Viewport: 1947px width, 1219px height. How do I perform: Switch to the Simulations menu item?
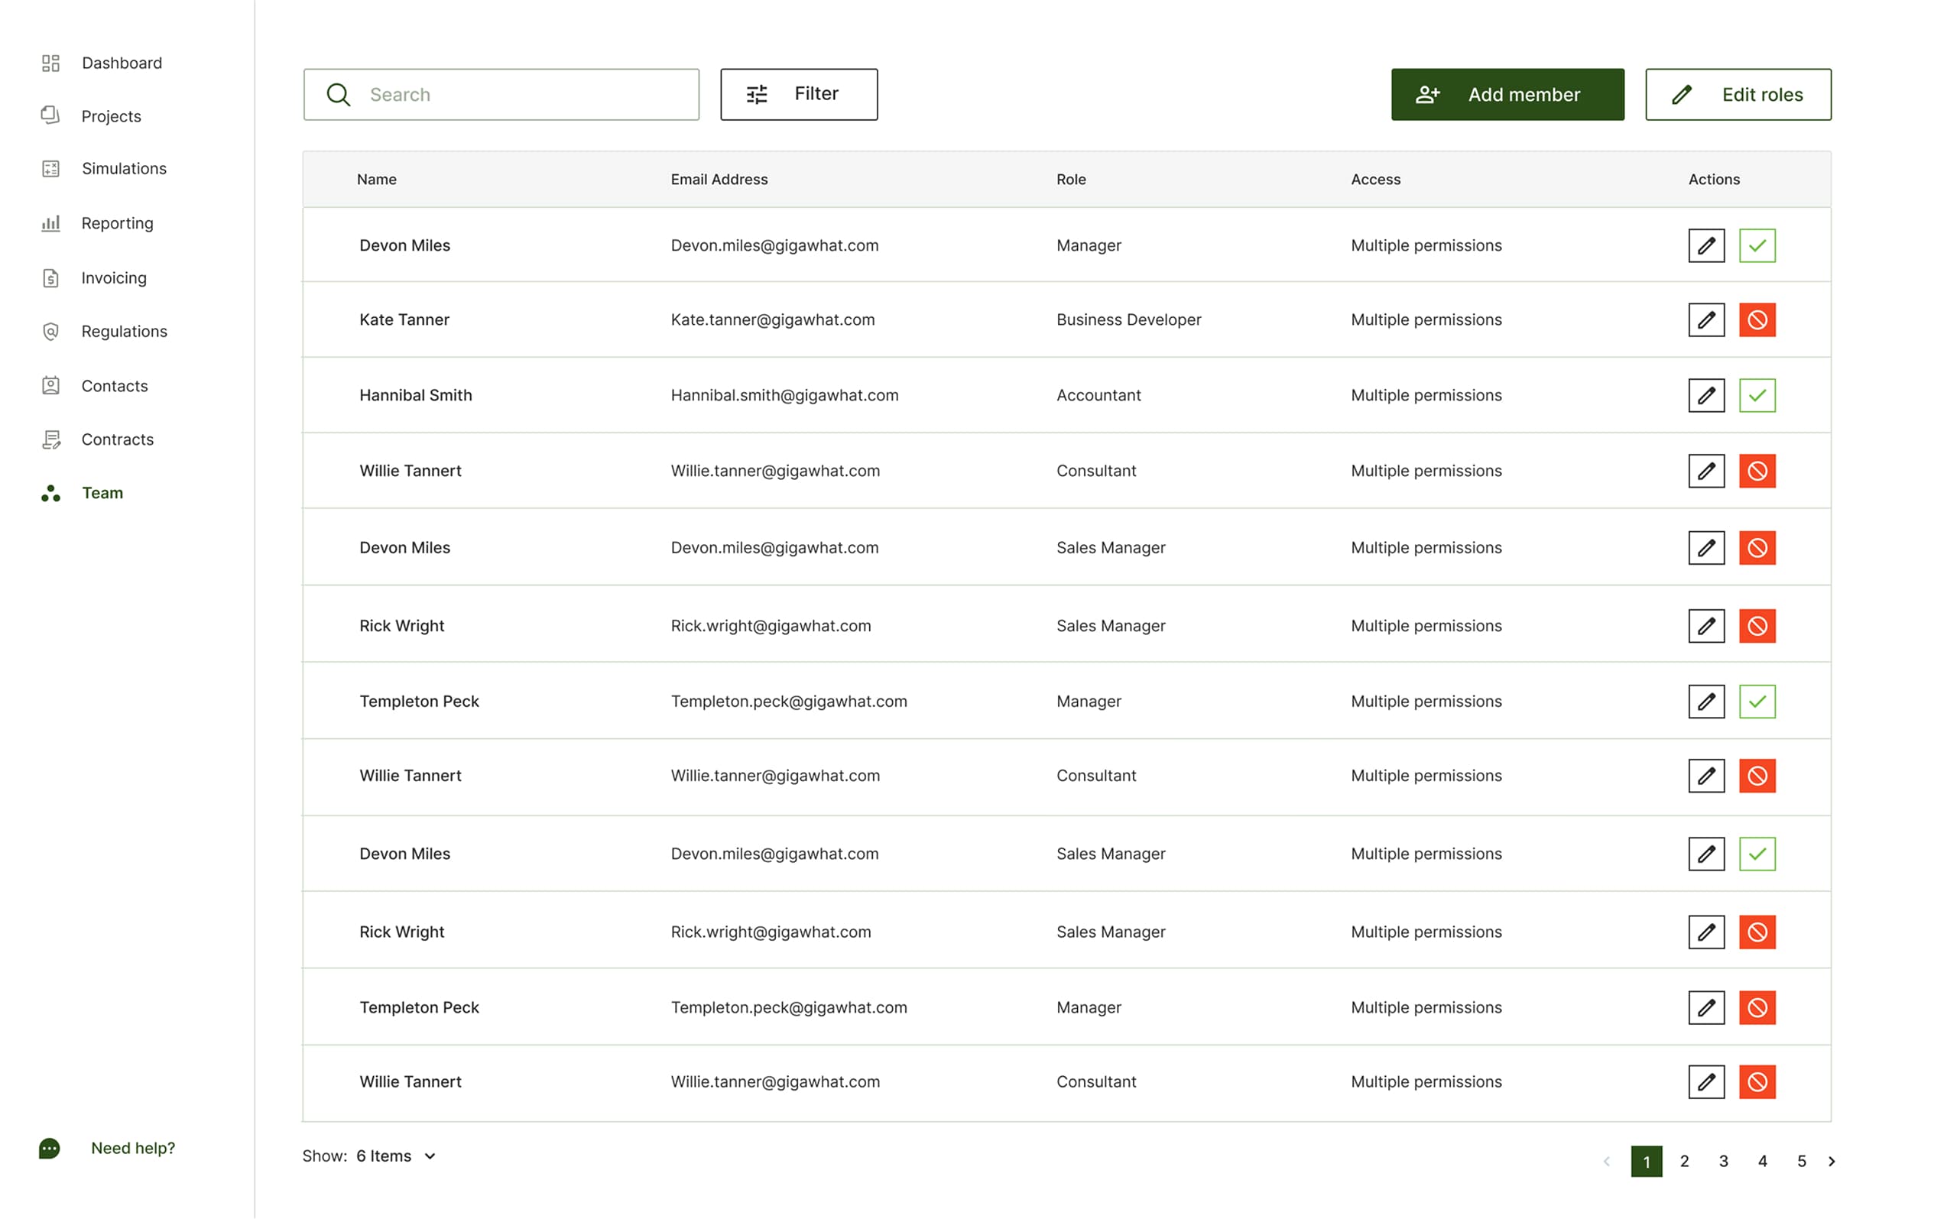(x=123, y=168)
